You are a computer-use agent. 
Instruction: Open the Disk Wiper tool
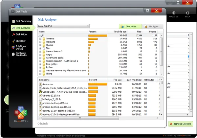tap(20, 34)
